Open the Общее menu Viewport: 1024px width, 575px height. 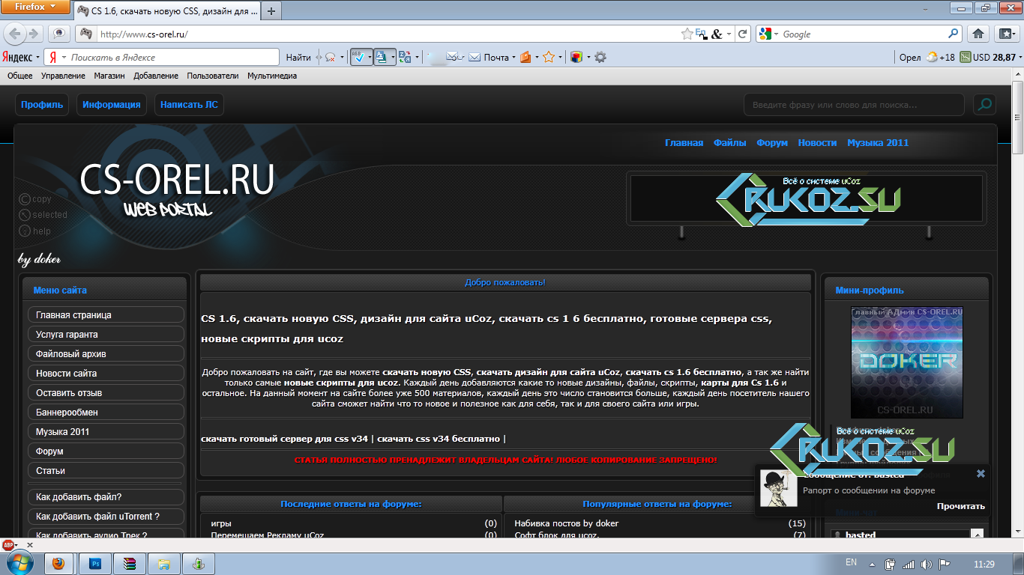[20, 76]
